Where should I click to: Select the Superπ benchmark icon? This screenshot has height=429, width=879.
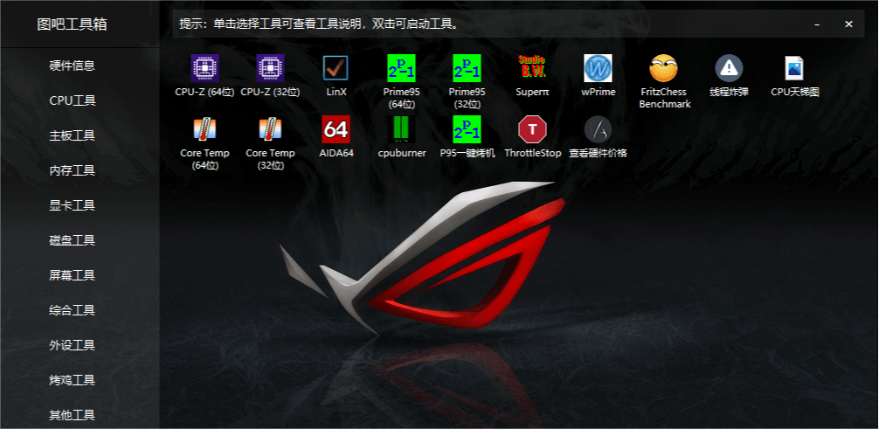point(532,68)
